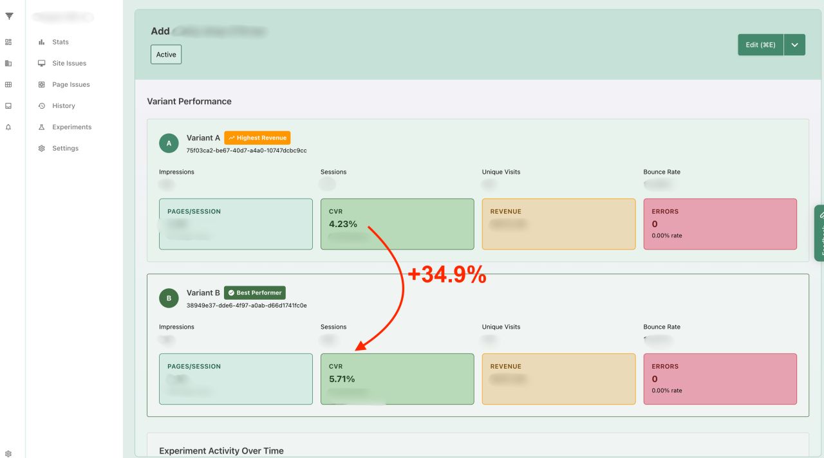Open the Variant A Errors card

(x=720, y=224)
